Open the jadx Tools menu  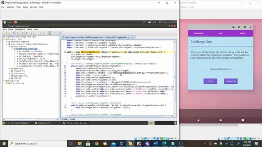coord(29,29)
